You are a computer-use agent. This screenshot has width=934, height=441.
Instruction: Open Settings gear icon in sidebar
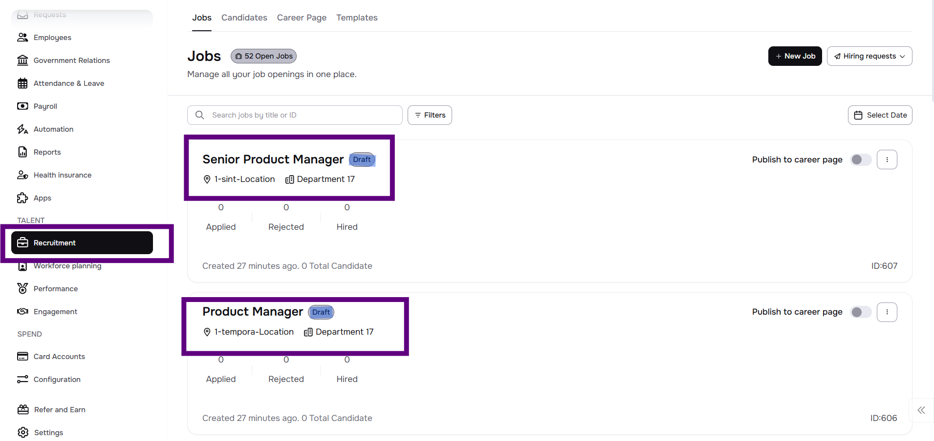23,433
